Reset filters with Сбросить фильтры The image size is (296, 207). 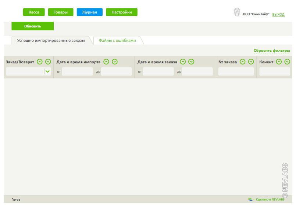[x=272, y=51]
